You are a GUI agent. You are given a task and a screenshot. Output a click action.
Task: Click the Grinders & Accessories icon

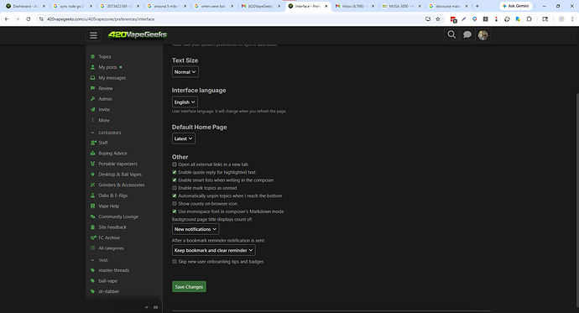pos(92,185)
